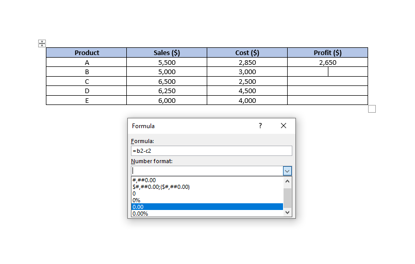Click the table resize handle square
Screen dimensions: 415x264
(372, 109)
